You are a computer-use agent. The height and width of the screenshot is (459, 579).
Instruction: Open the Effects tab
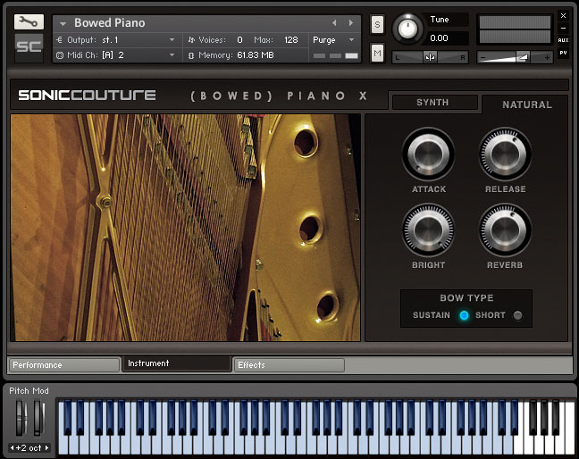point(289,365)
